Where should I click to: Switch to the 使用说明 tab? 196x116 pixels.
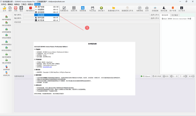coord(165,15)
